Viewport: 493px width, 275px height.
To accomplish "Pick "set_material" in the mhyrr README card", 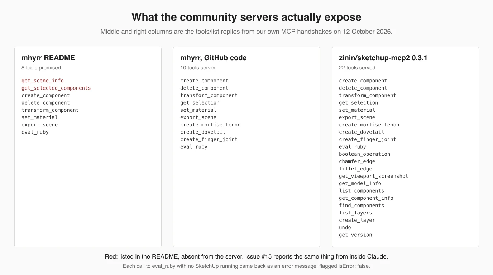I will [x=39, y=117].
